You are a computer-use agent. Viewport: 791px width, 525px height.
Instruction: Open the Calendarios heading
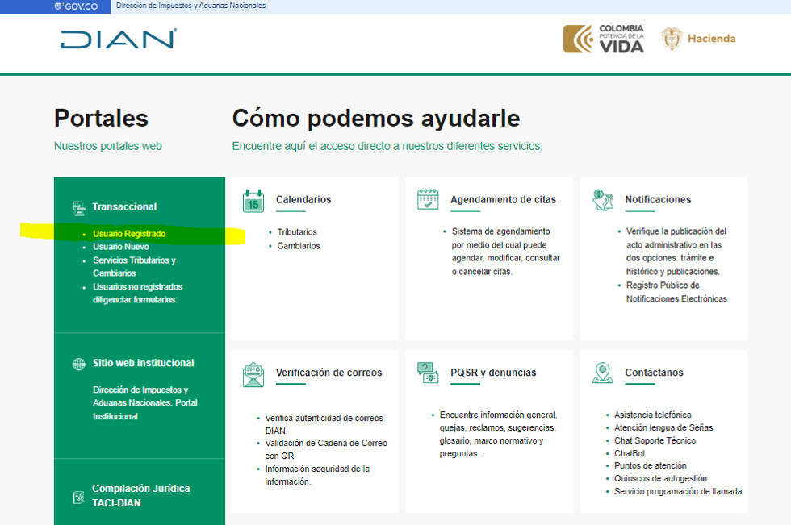pyautogui.click(x=303, y=199)
